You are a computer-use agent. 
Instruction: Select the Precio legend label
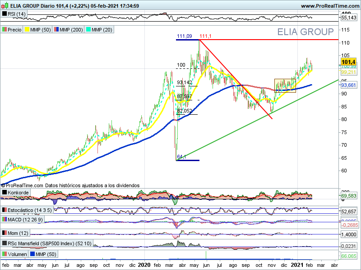tap(14, 30)
